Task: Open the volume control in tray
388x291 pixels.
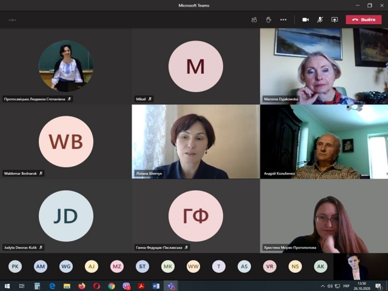Action: (x=330, y=286)
